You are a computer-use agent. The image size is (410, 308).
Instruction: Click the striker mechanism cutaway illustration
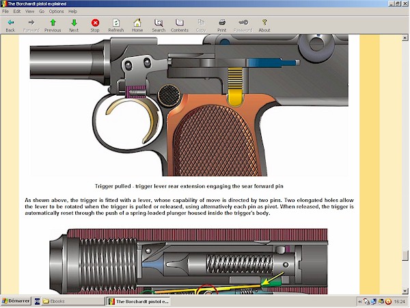click(189, 261)
